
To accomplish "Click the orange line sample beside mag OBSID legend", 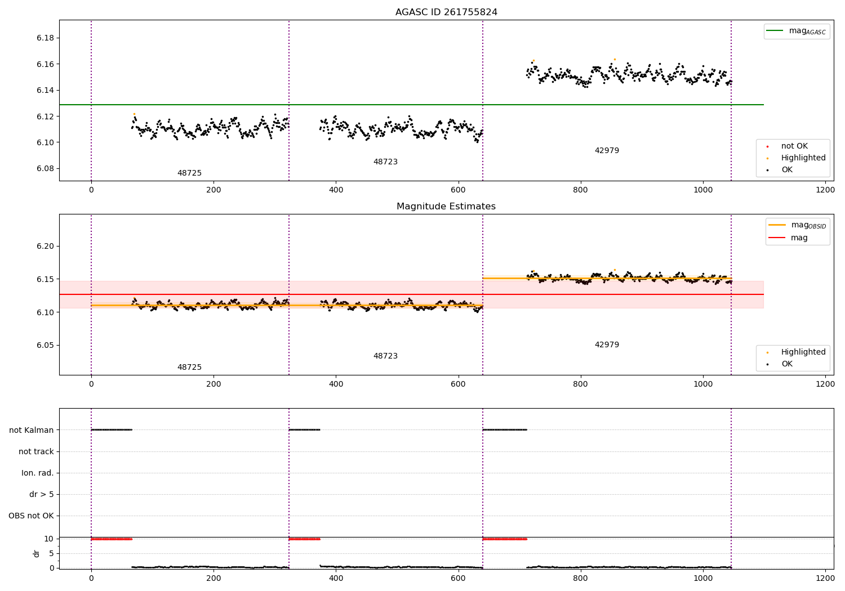I will (777, 225).
